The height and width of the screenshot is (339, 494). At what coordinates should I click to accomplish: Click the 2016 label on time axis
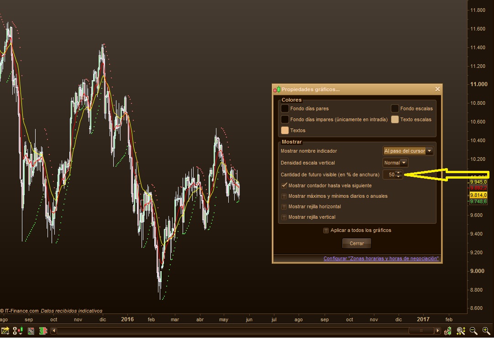click(127, 319)
